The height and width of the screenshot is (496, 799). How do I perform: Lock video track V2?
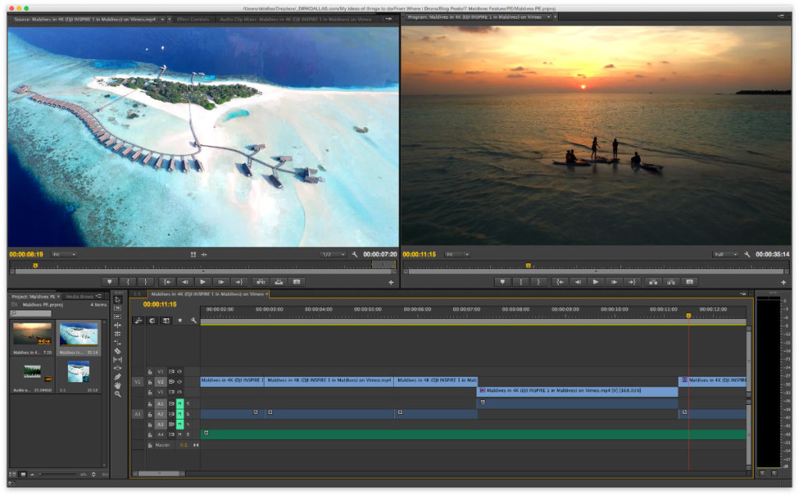pos(150,381)
